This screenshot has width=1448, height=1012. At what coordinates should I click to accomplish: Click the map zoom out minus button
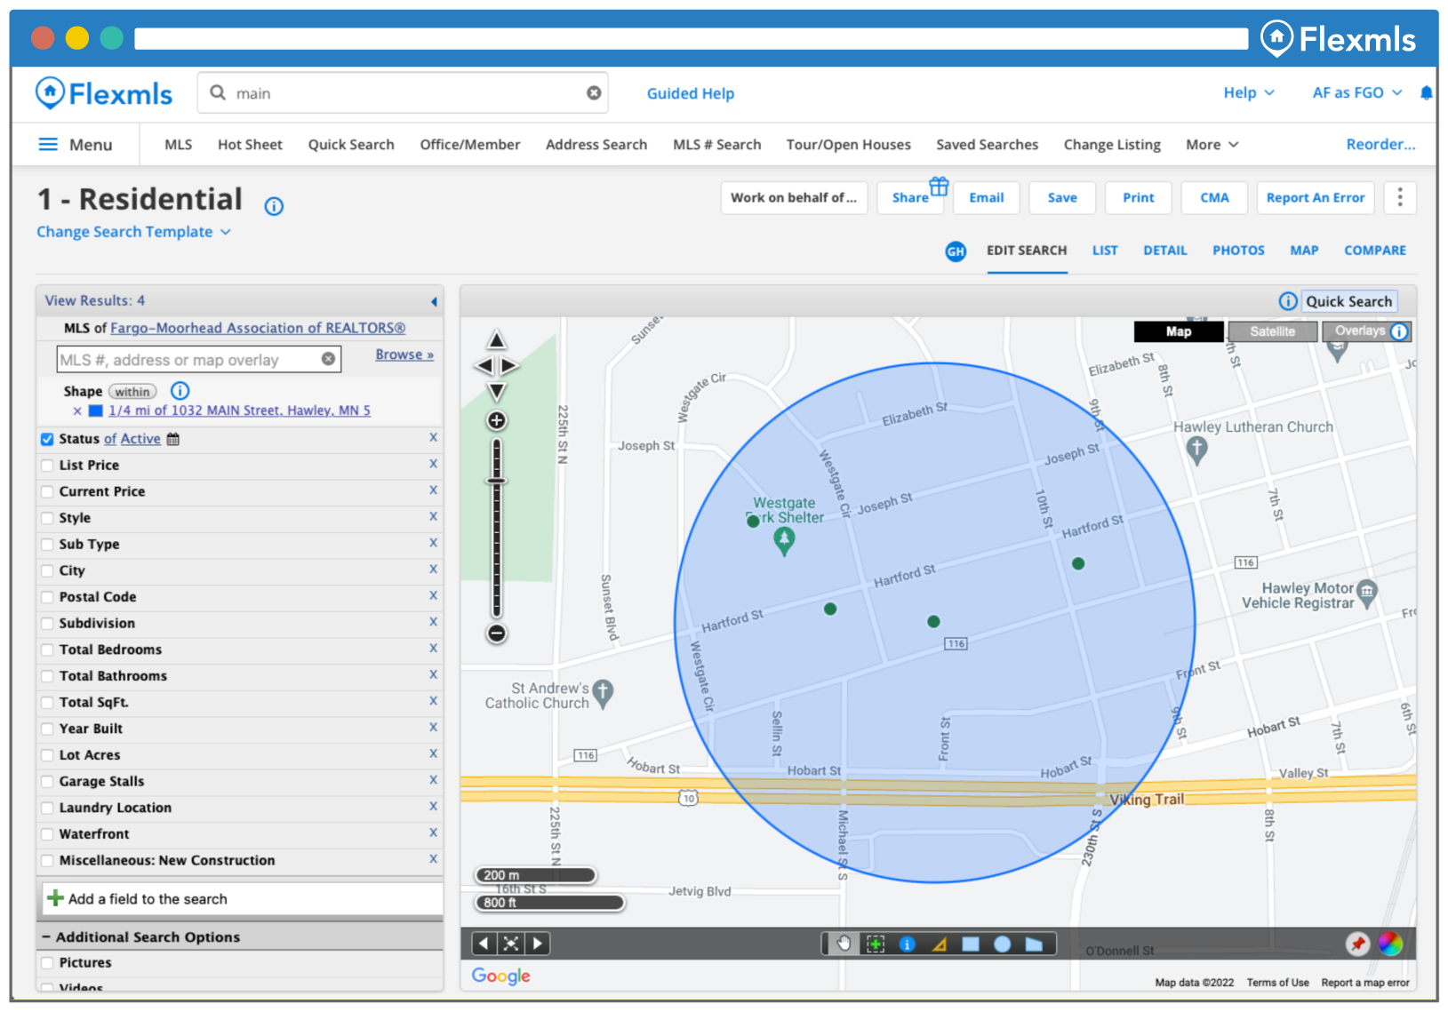point(497,633)
